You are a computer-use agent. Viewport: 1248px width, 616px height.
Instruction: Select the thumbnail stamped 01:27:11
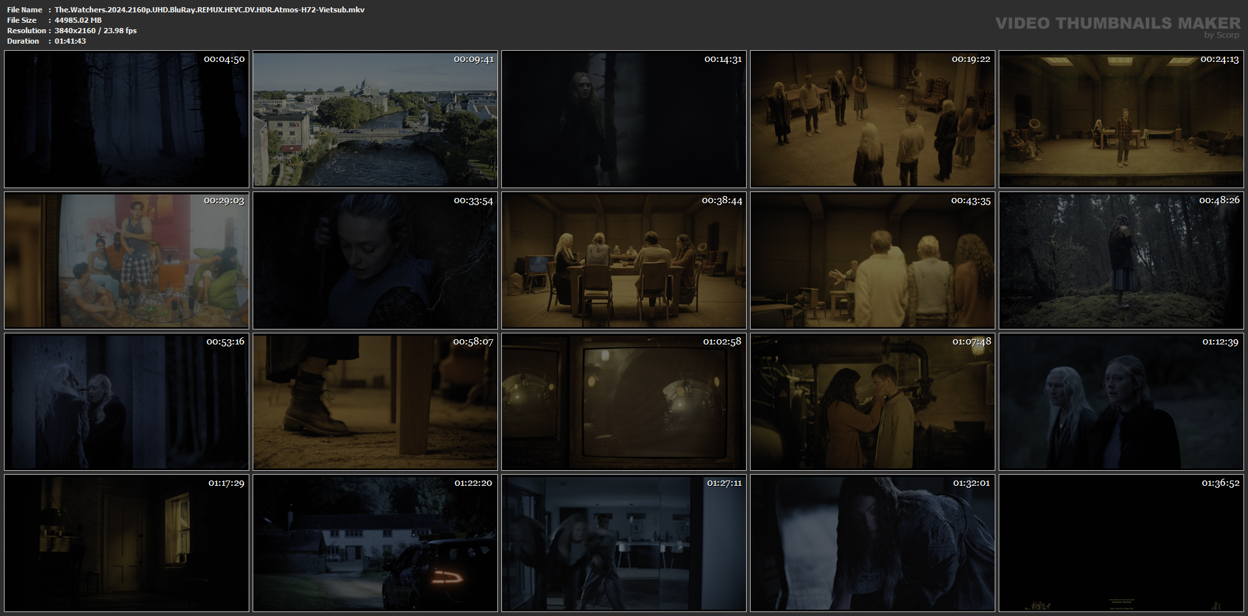(624, 543)
